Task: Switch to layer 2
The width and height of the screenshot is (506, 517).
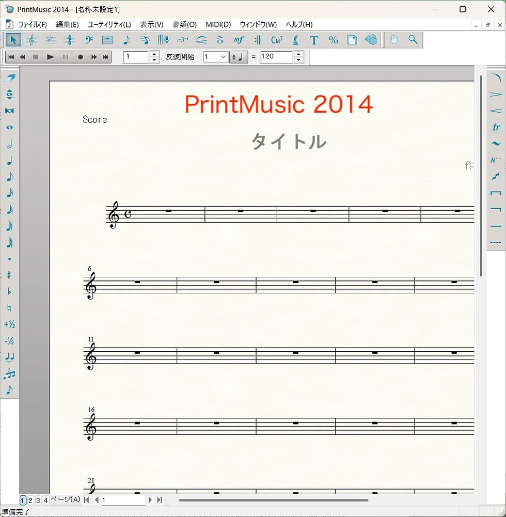Action: tap(30, 500)
